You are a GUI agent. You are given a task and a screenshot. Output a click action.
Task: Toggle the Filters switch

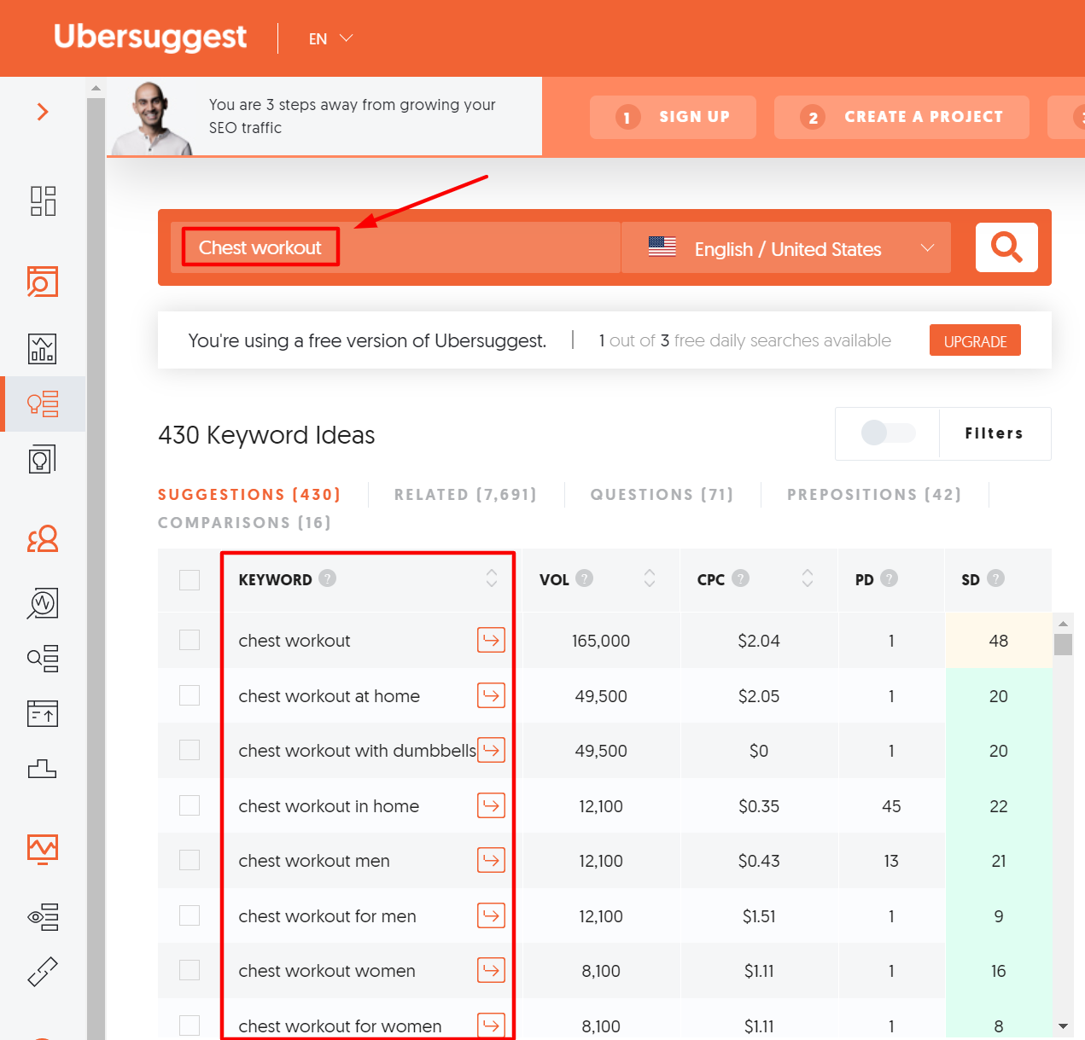888,433
